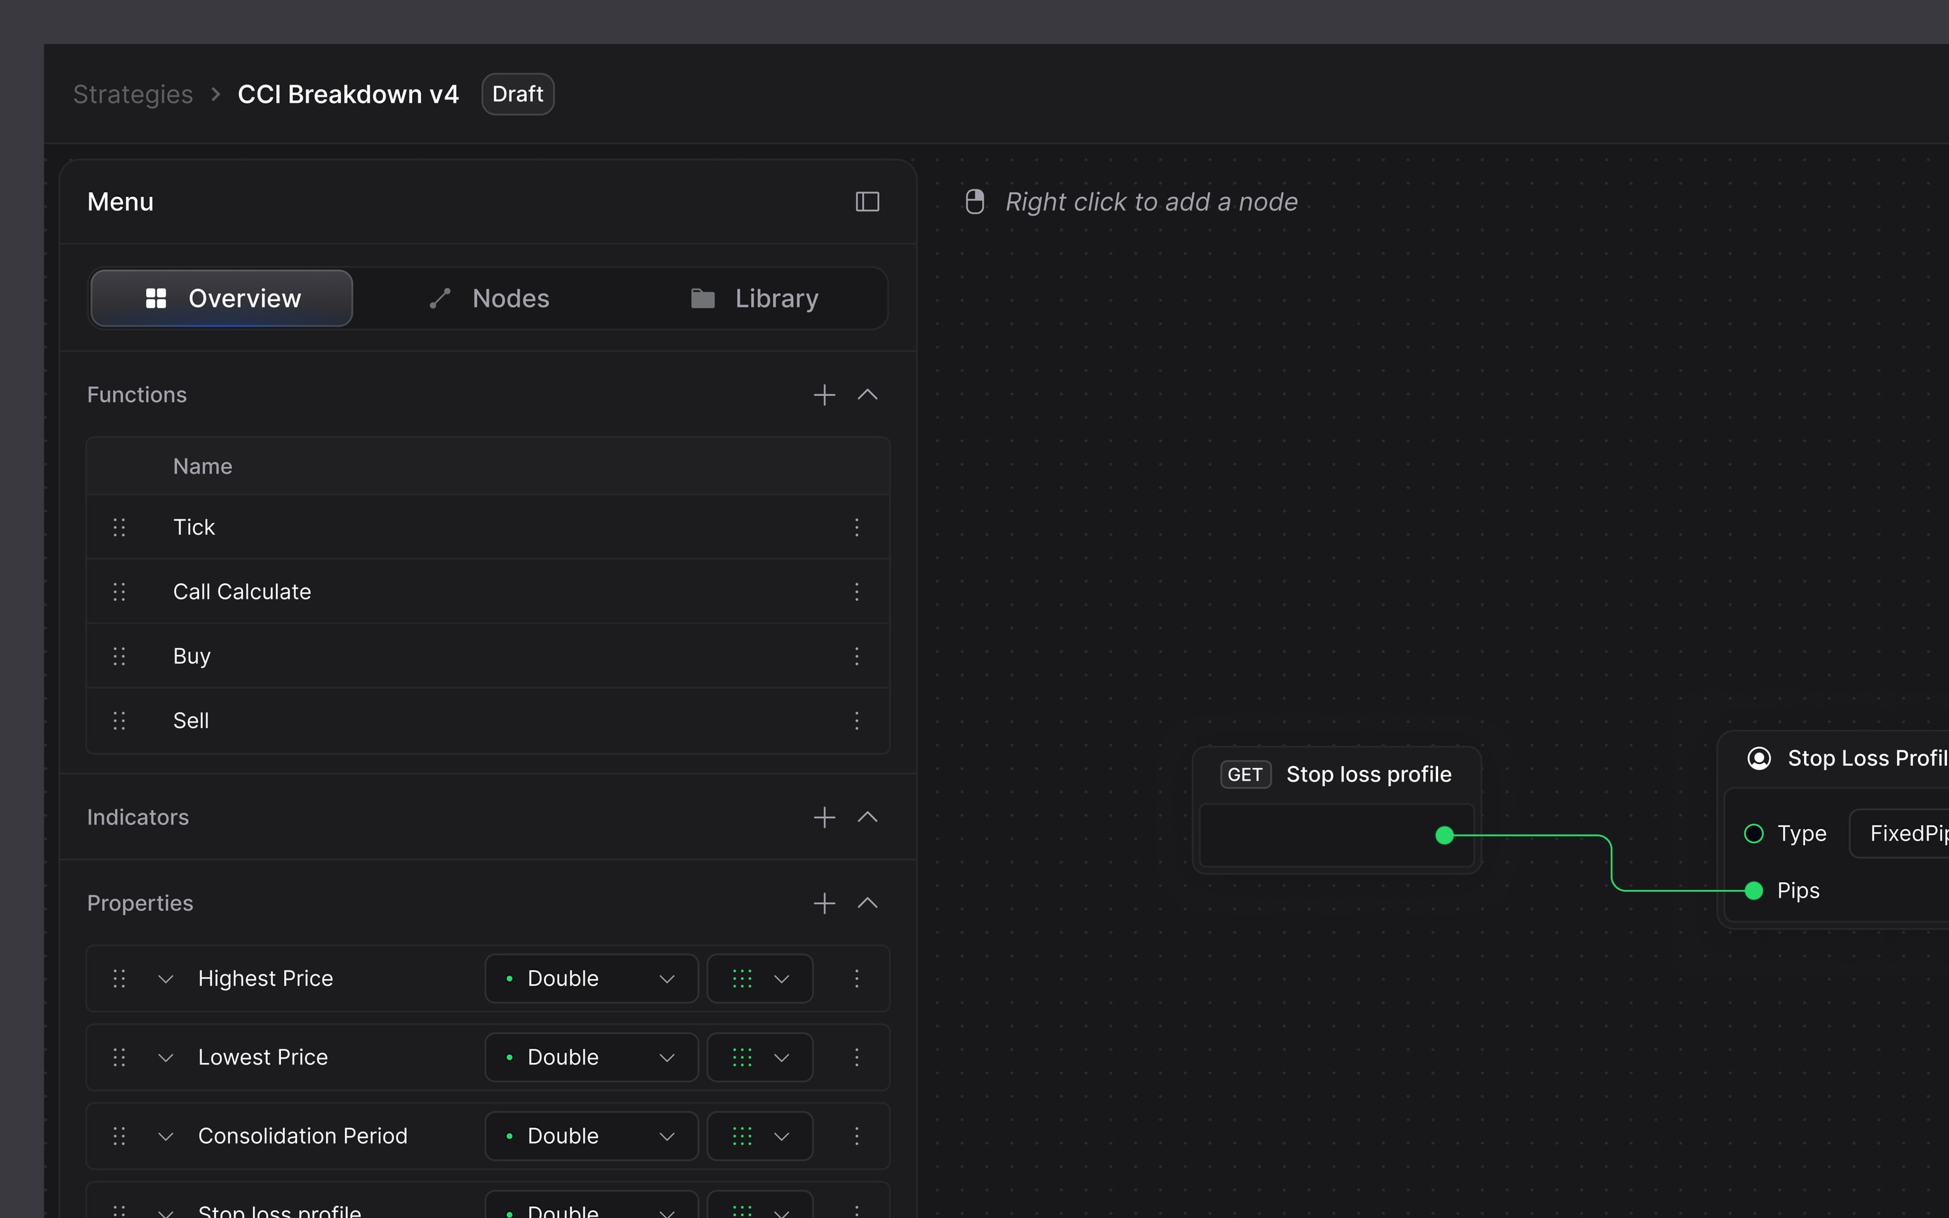This screenshot has width=1949, height=1218.
Task: Open grid layout dropdown for Consolidation Period
Action: (x=759, y=1137)
